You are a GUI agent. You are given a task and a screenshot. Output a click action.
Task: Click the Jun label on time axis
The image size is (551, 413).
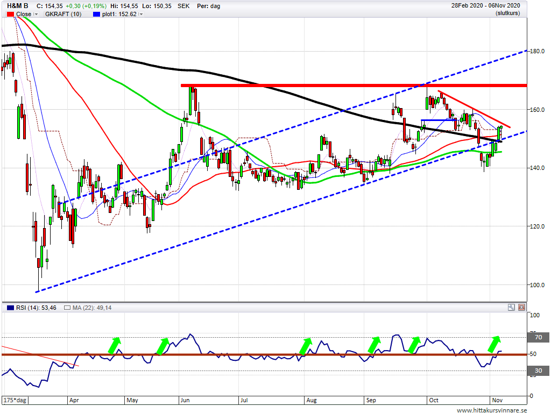[185, 400]
